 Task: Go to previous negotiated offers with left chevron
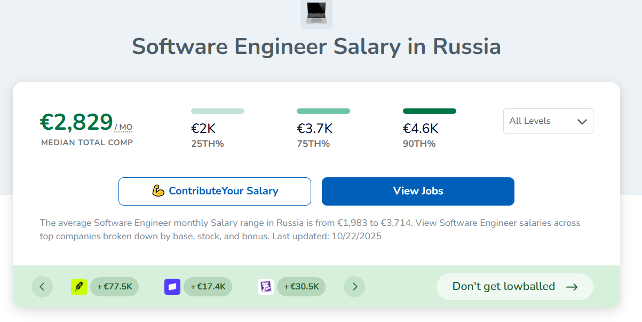click(x=42, y=287)
